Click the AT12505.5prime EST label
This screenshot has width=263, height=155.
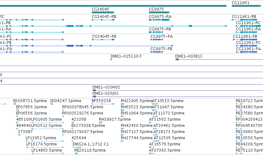click(x=169, y=138)
